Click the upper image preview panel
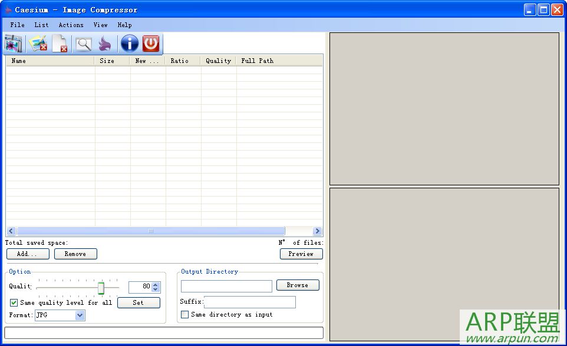 pos(444,109)
